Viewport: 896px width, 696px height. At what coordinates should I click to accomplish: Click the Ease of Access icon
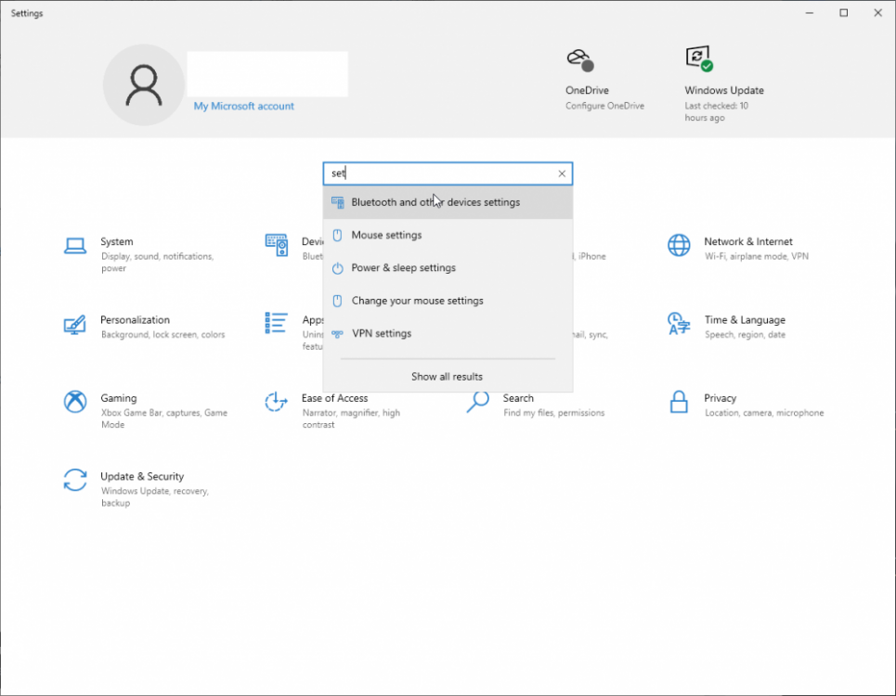click(x=277, y=402)
